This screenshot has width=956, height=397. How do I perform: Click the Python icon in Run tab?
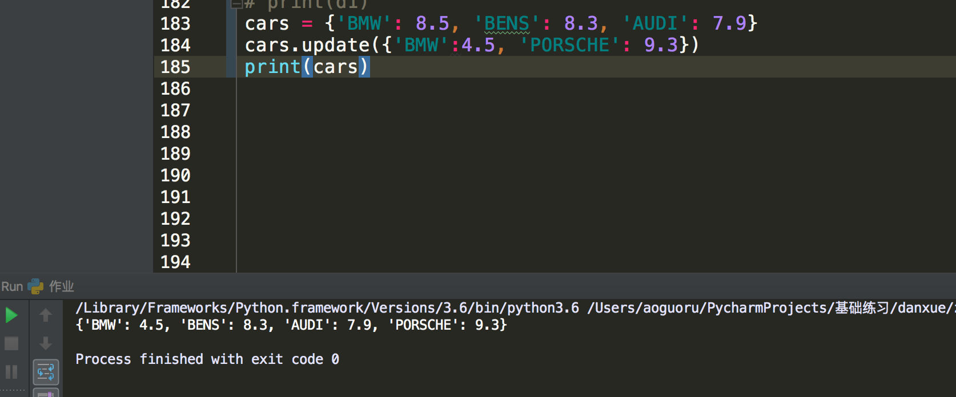(35, 286)
